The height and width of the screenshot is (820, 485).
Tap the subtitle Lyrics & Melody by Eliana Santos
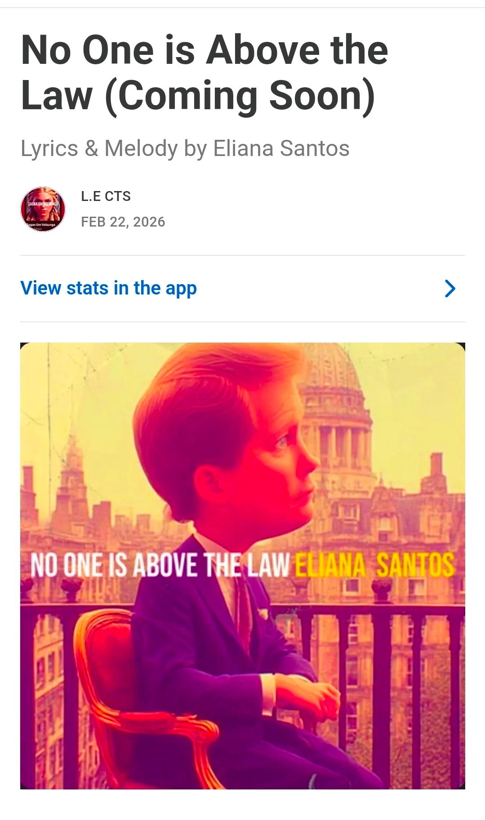[185, 148]
